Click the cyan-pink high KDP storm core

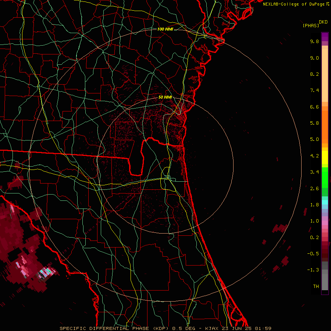click(46, 272)
